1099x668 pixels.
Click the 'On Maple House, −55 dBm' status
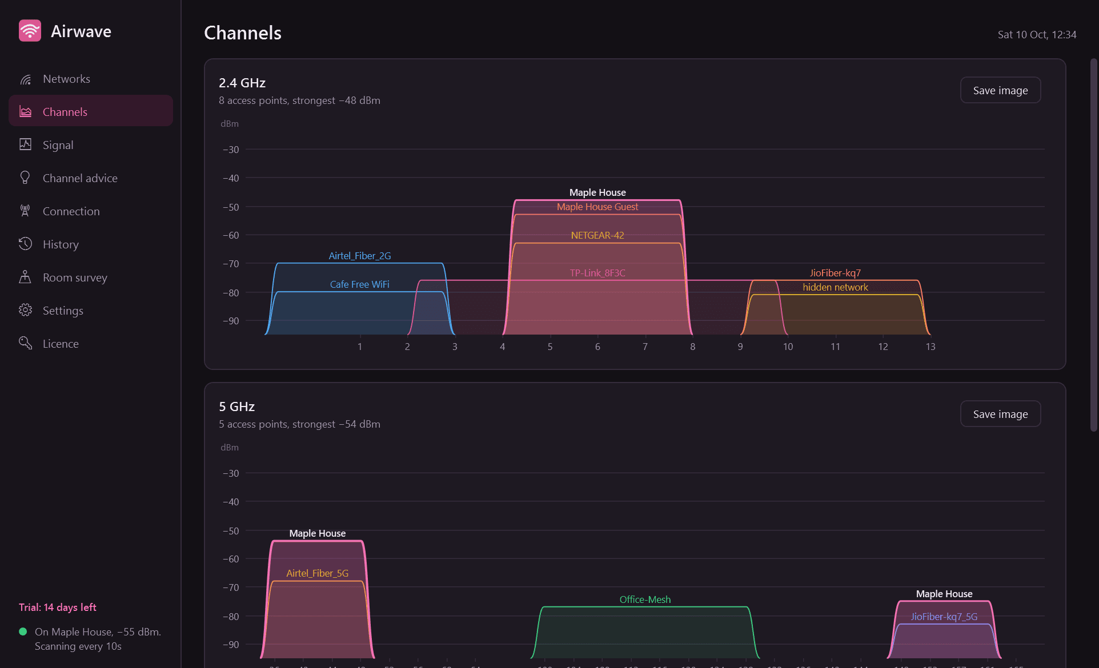tap(98, 631)
